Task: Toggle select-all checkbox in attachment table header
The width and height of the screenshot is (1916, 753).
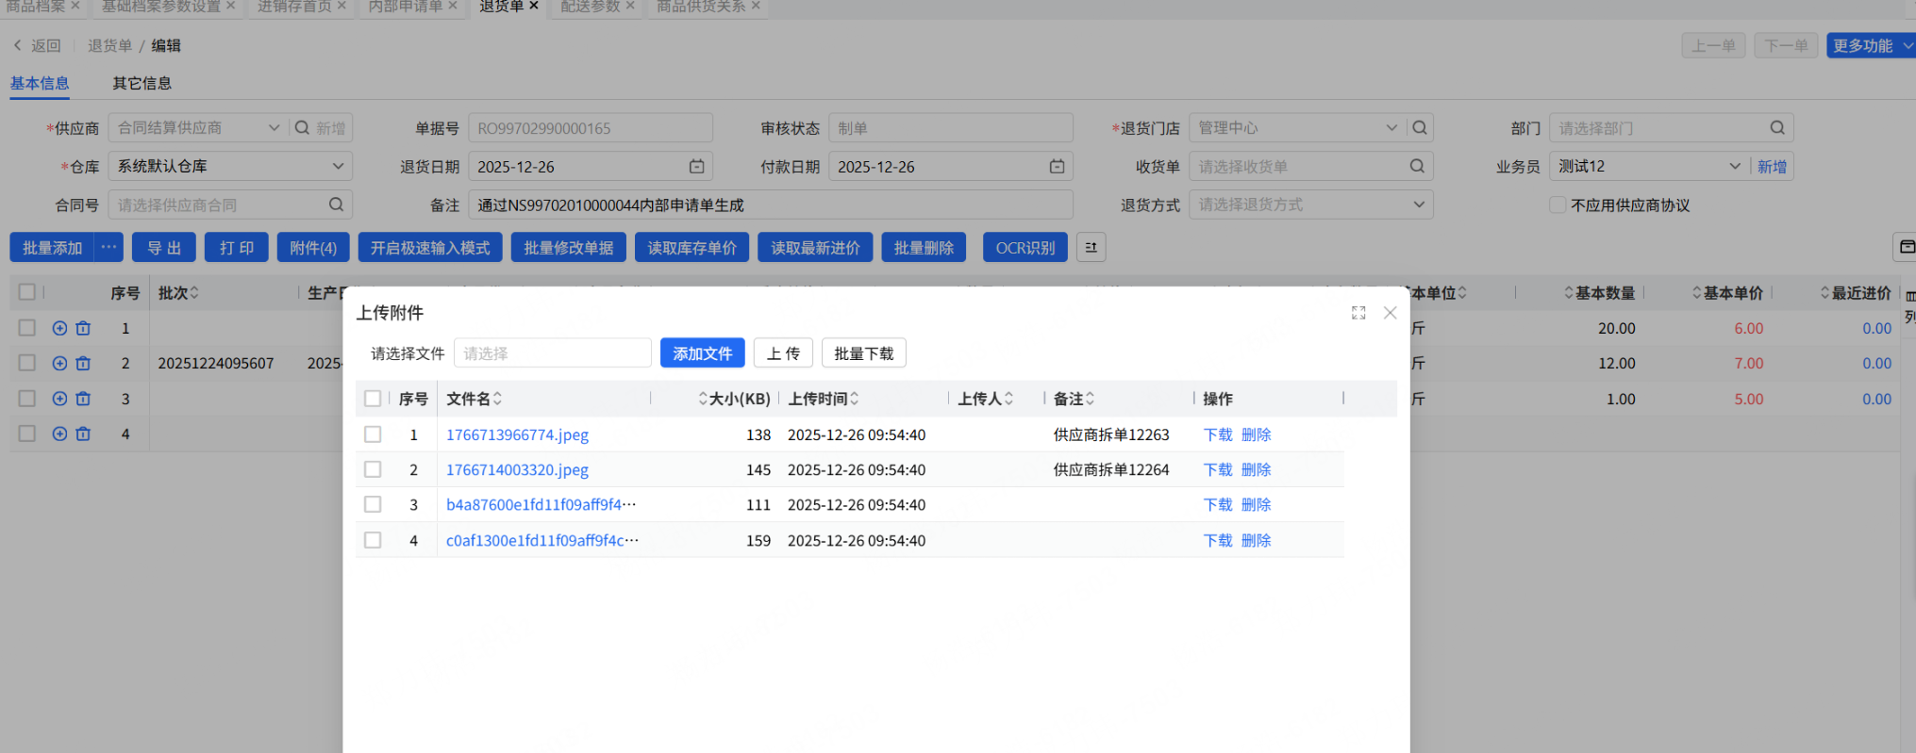Action: pos(373,399)
